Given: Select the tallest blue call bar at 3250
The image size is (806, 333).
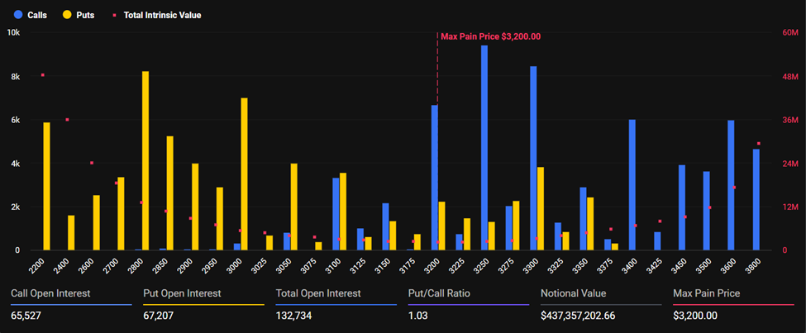Looking at the screenshot, I should (x=484, y=149).
